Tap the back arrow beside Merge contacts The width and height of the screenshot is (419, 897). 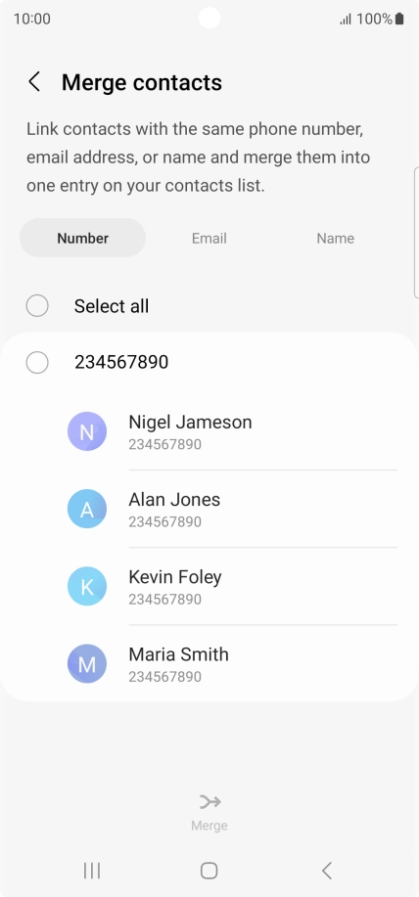point(34,82)
